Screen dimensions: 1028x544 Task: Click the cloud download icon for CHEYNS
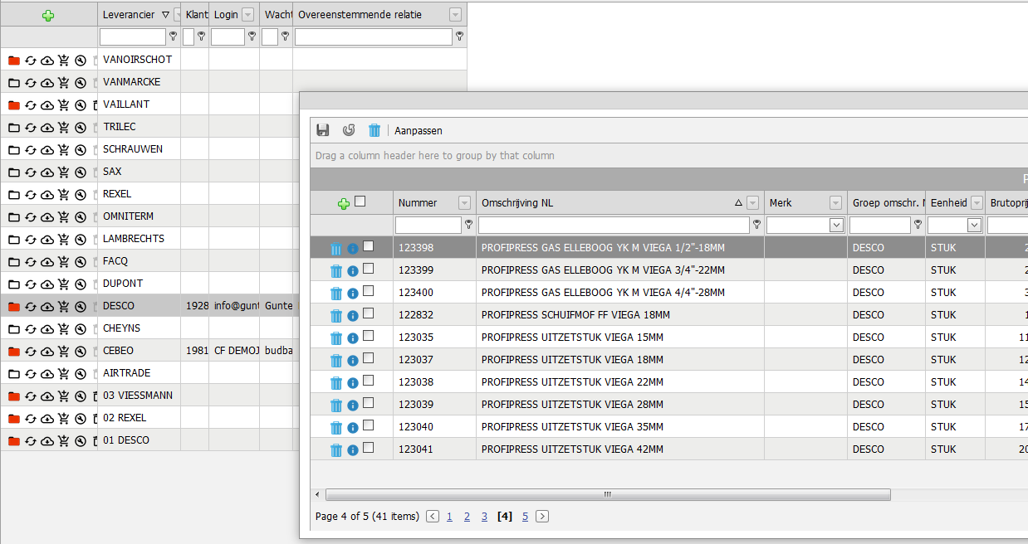(x=47, y=328)
